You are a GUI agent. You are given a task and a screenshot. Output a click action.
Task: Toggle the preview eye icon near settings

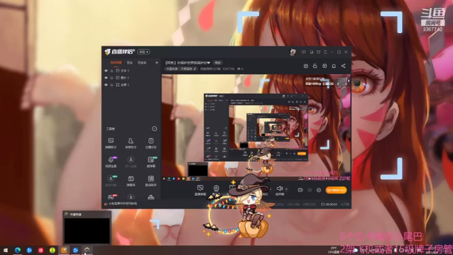(309, 190)
